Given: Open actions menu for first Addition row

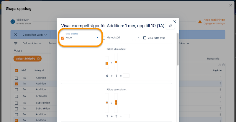Looking at the screenshot, I should click(x=220, y=78).
